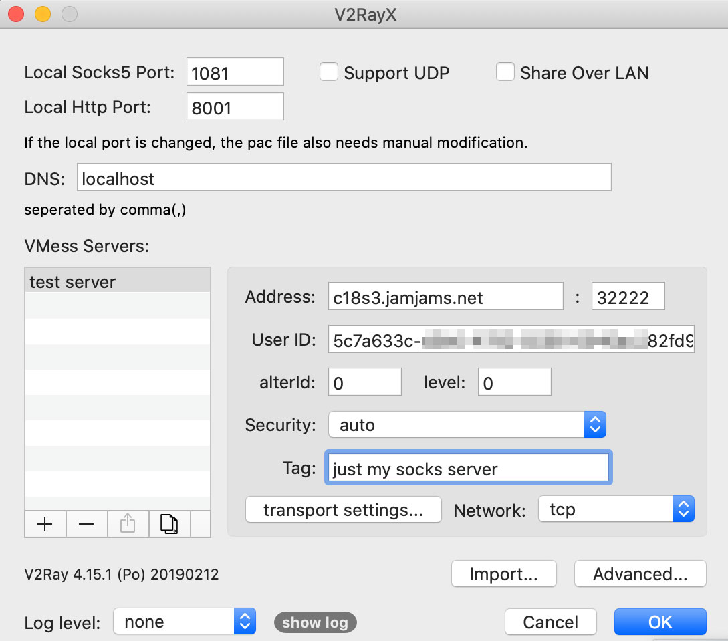Screen dimensions: 728x641
Task: Open transport settings dialog
Action: pyautogui.click(x=343, y=509)
